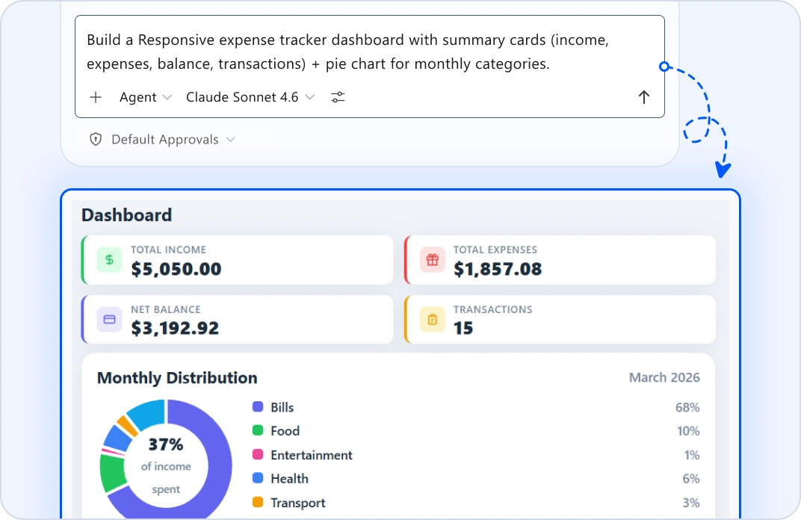Click the Total Expenses summary card

pyautogui.click(x=560, y=260)
